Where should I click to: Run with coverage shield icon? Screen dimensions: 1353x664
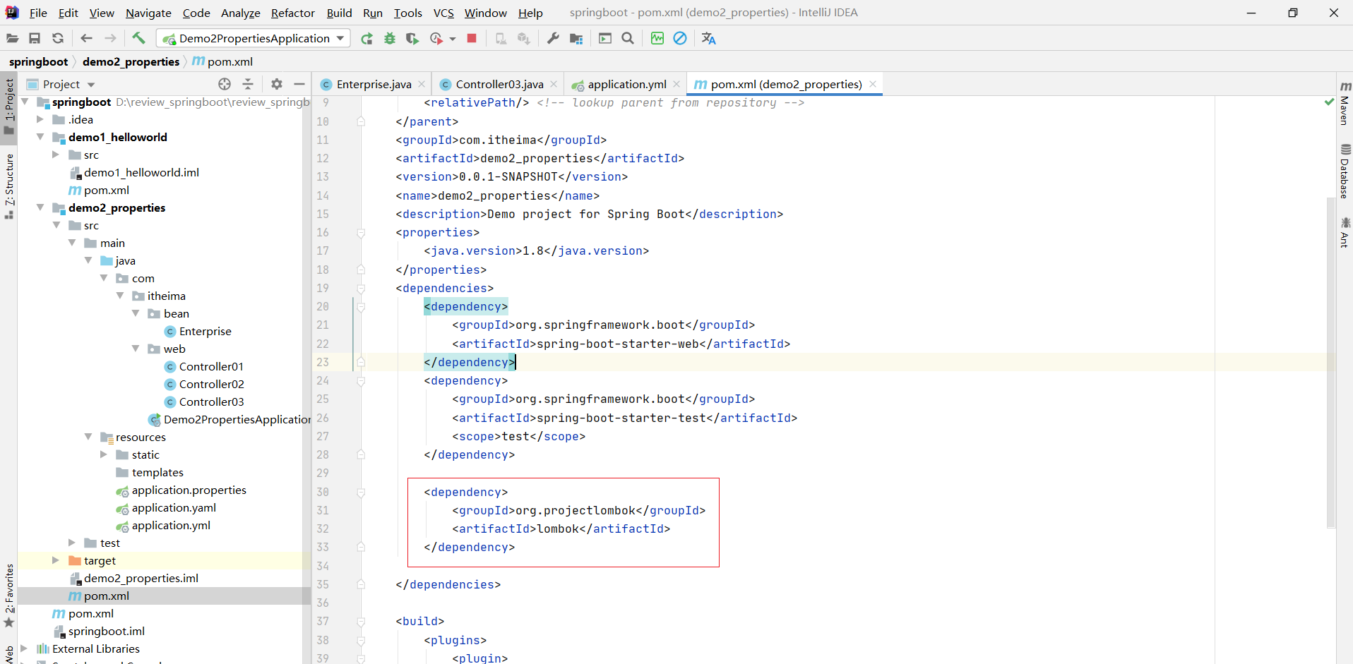(x=412, y=38)
